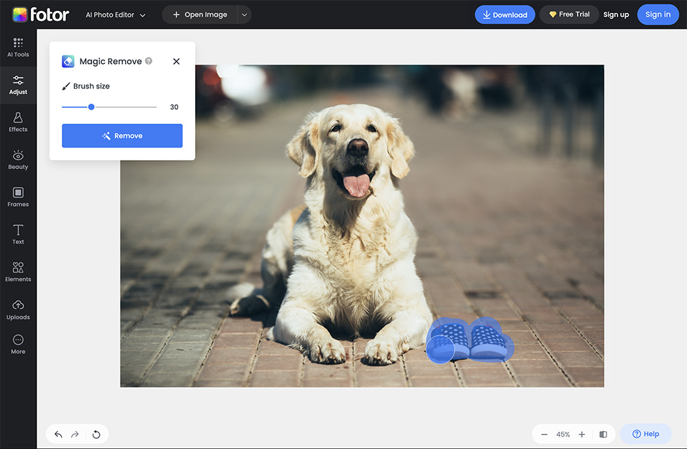Undo the last action
The height and width of the screenshot is (449, 687).
(x=58, y=434)
